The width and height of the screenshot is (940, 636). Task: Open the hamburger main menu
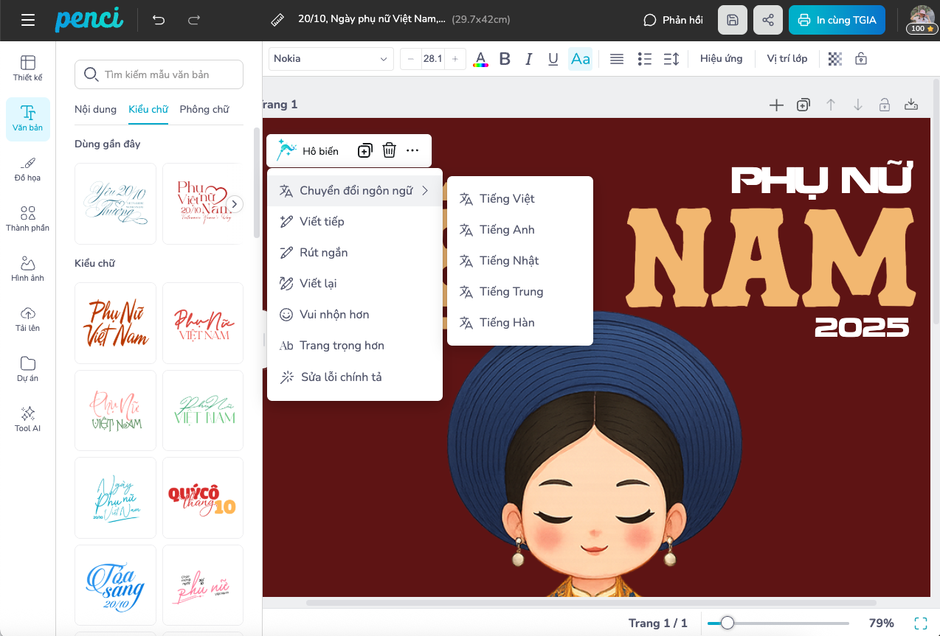click(28, 20)
